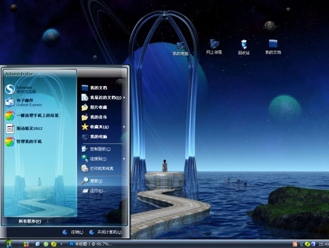This screenshot has width=329, height=248.
Task: Open 我最近的文档 submenu entry
Action: point(103,98)
